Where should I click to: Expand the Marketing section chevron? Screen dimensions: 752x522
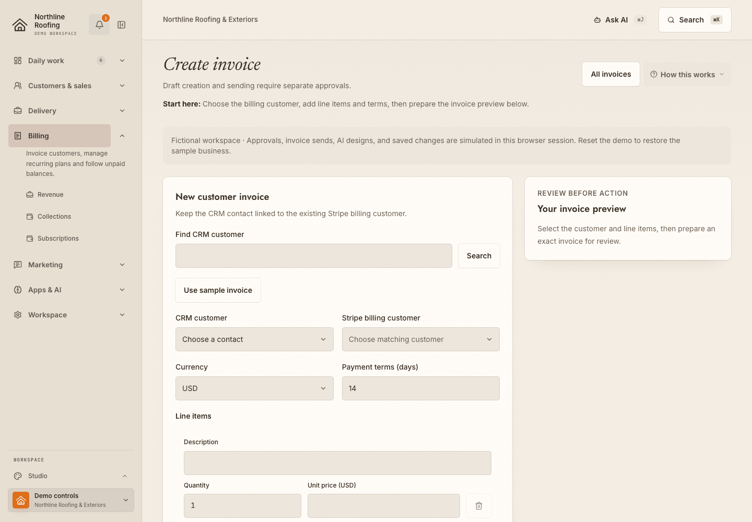pos(122,265)
